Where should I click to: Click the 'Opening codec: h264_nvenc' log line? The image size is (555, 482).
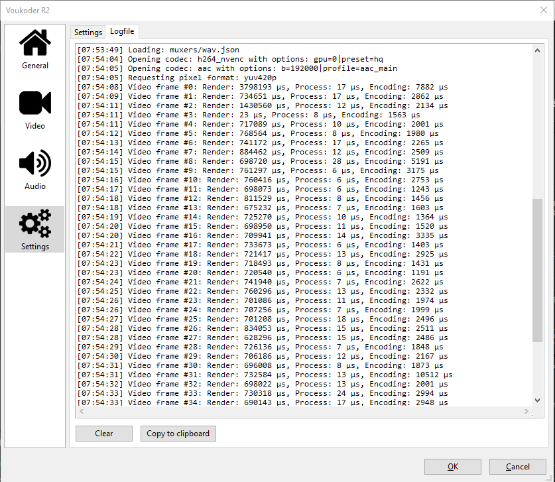coord(230,59)
